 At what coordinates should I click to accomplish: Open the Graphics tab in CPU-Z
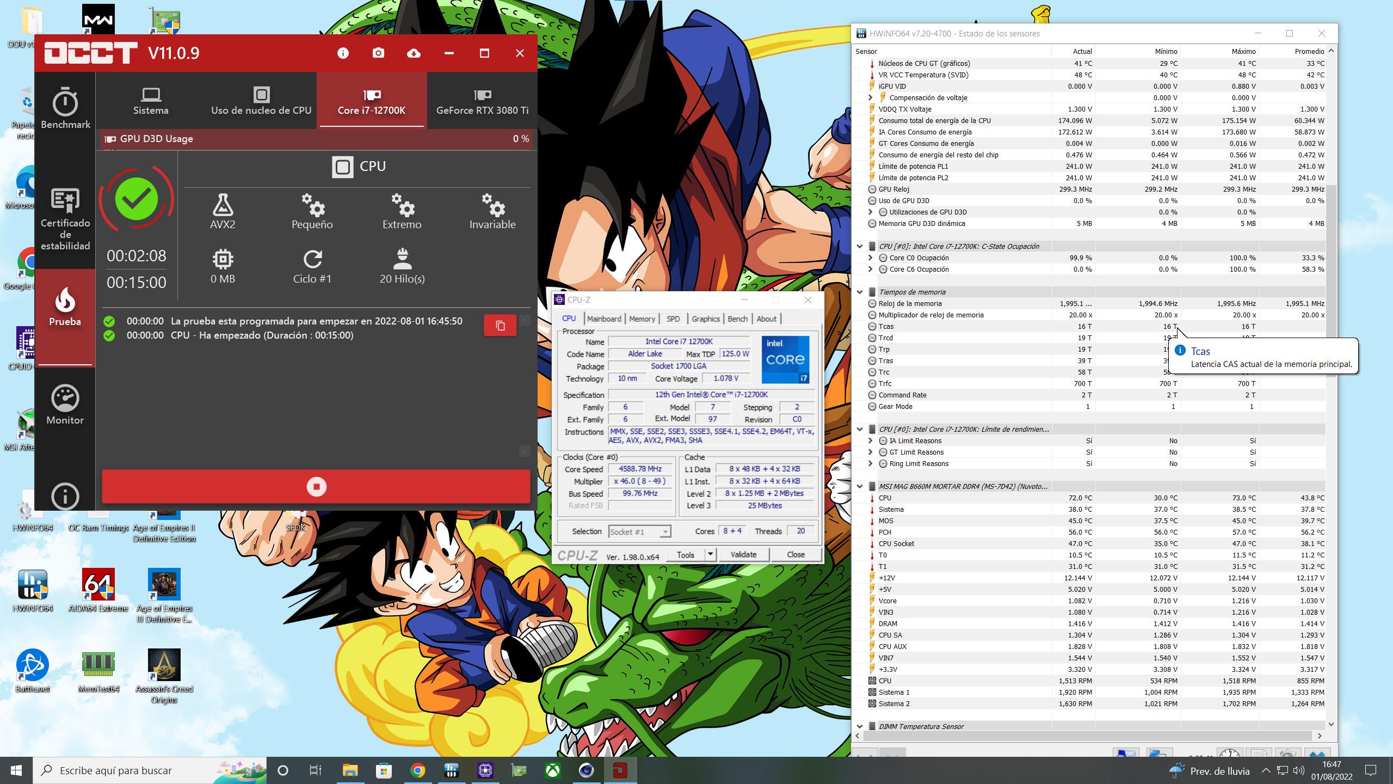(x=706, y=318)
